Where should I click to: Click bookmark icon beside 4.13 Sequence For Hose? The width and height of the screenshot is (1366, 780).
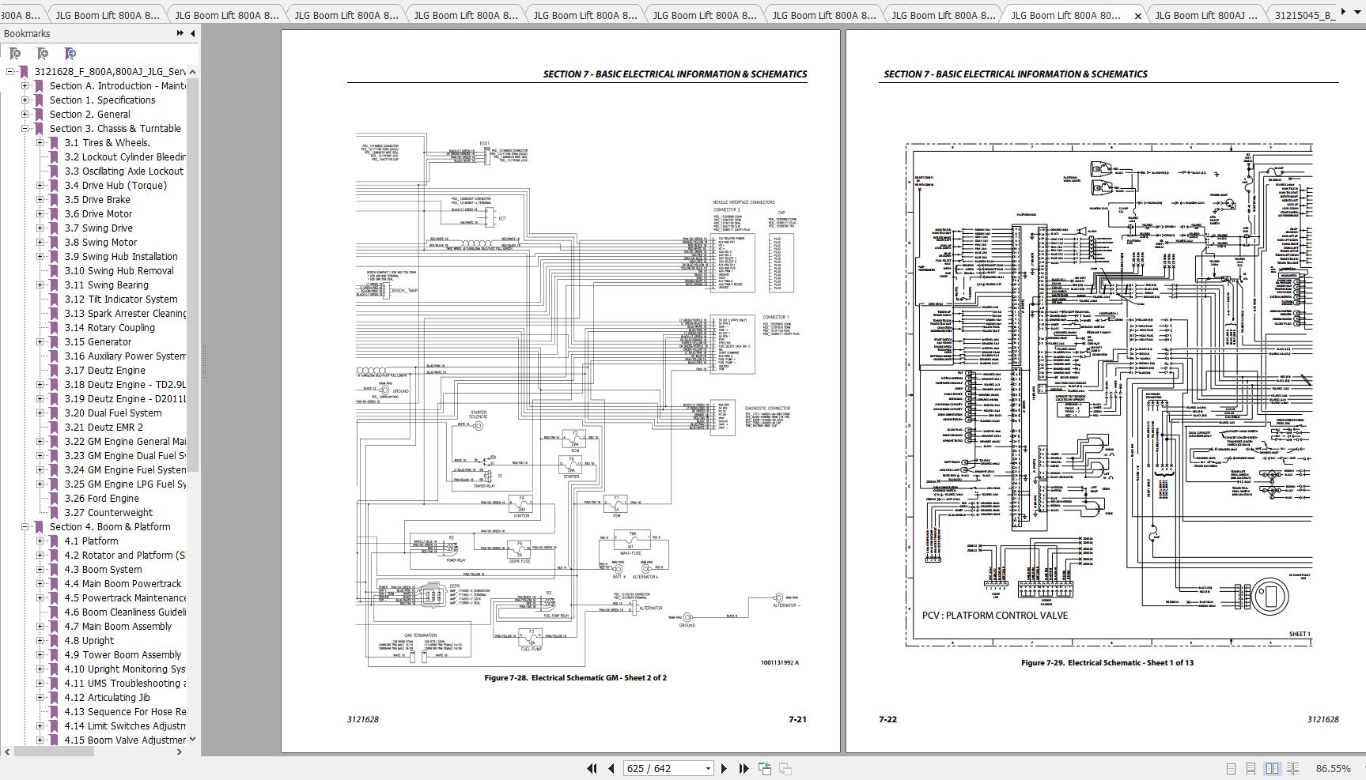[54, 712]
